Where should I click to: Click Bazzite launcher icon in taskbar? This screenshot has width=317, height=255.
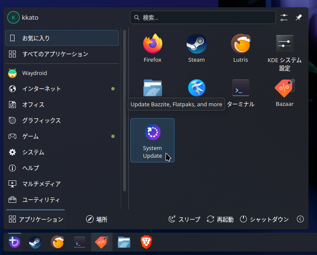coord(15,242)
